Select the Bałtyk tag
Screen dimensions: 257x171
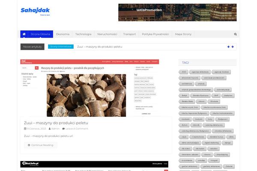(x=184, y=96)
